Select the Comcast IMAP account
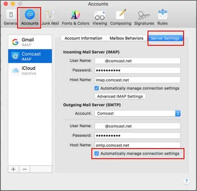The width and height of the screenshot is (197, 191). (30, 56)
